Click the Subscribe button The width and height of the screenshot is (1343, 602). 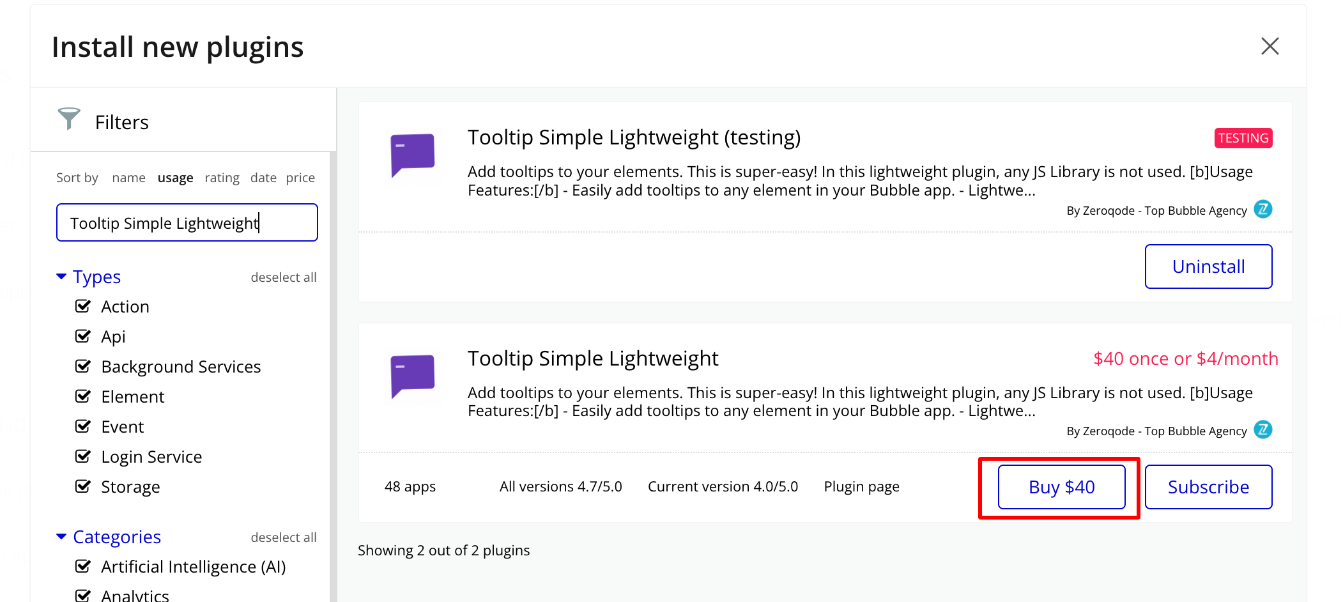point(1208,487)
